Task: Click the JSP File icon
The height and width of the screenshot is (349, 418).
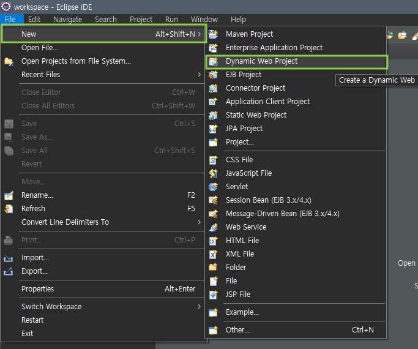Action: 213,295
